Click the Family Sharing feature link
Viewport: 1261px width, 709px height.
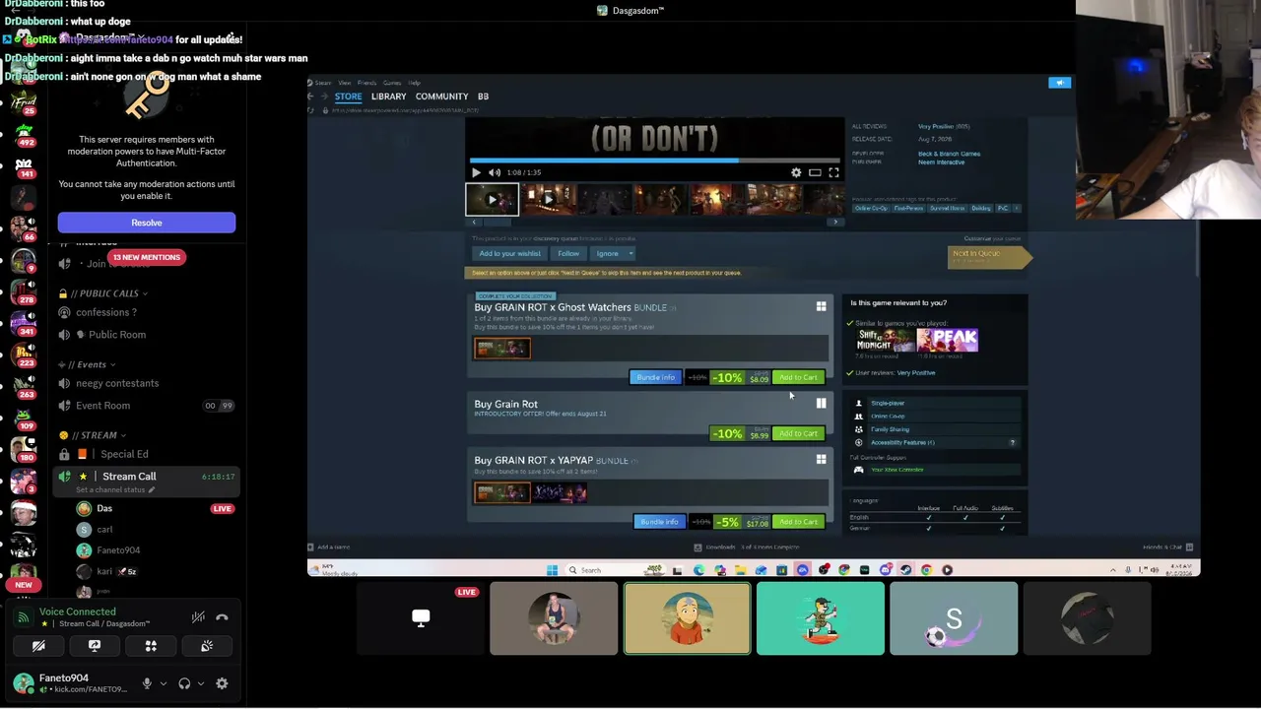click(890, 429)
